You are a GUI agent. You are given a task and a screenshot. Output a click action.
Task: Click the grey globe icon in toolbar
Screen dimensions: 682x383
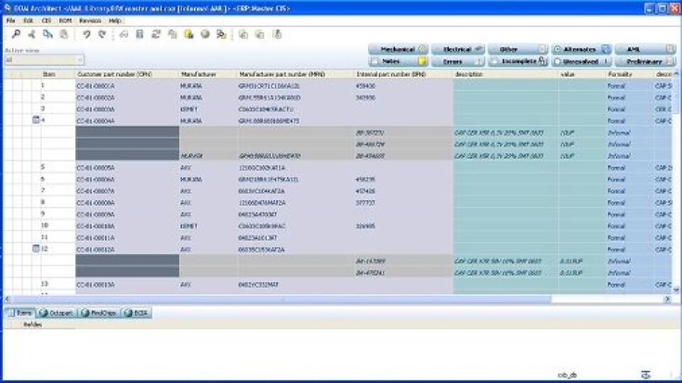click(205, 34)
